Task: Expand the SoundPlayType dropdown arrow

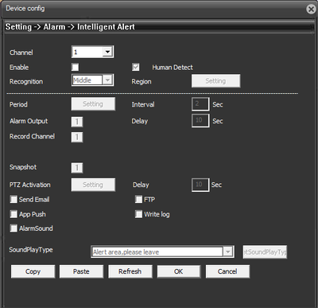Action: (x=227, y=251)
